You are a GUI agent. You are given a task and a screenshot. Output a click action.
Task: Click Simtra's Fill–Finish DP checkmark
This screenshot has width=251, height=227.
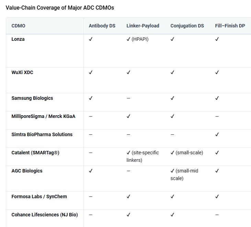click(217, 134)
